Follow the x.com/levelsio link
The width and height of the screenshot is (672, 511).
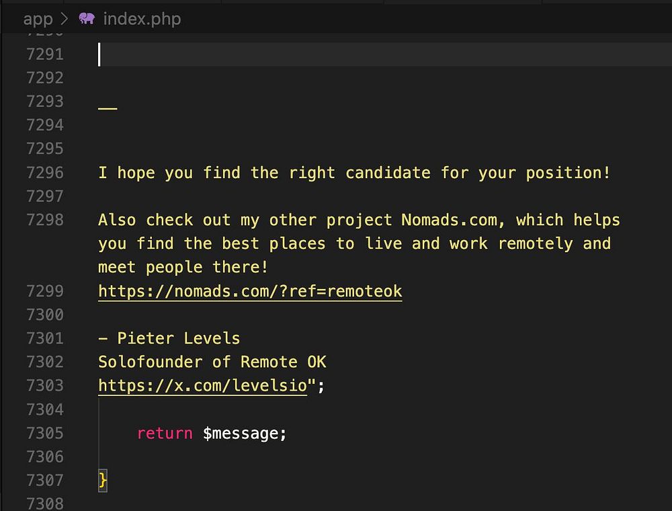point(202,385)
